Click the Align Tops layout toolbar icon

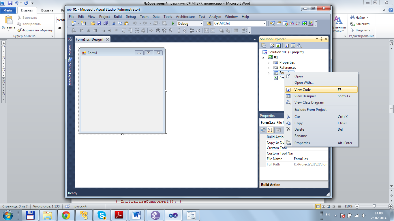[x=103, y=31]
